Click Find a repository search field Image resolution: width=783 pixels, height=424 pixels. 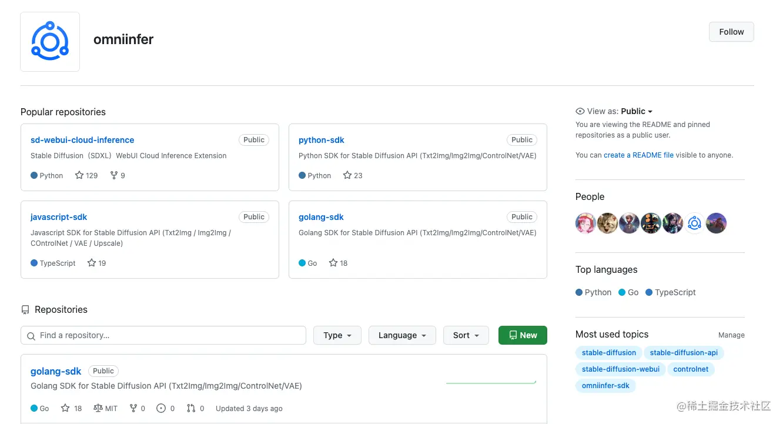click(163, 335)
